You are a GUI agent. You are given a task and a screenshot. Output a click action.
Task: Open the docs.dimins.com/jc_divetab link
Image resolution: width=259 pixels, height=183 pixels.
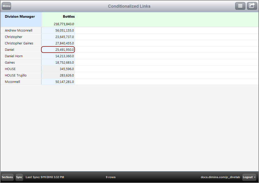(220, 177)
